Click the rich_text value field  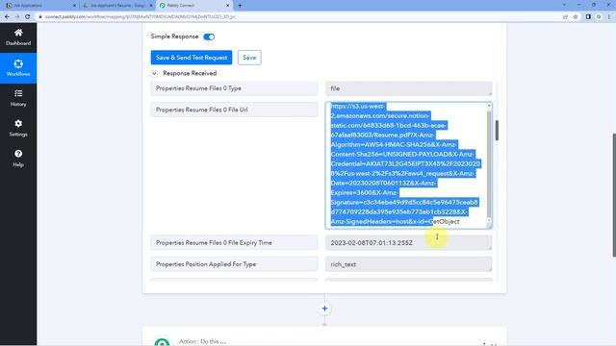tap(408, 264)
